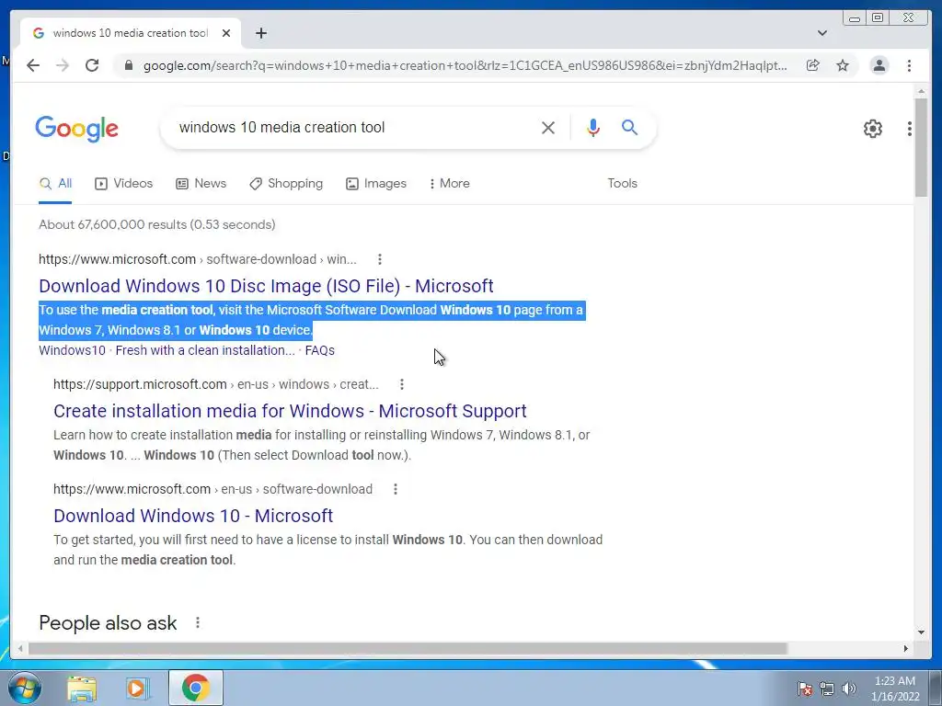
Task: Open Windows Explorer from the taskbar
Action: pos(82,688)
